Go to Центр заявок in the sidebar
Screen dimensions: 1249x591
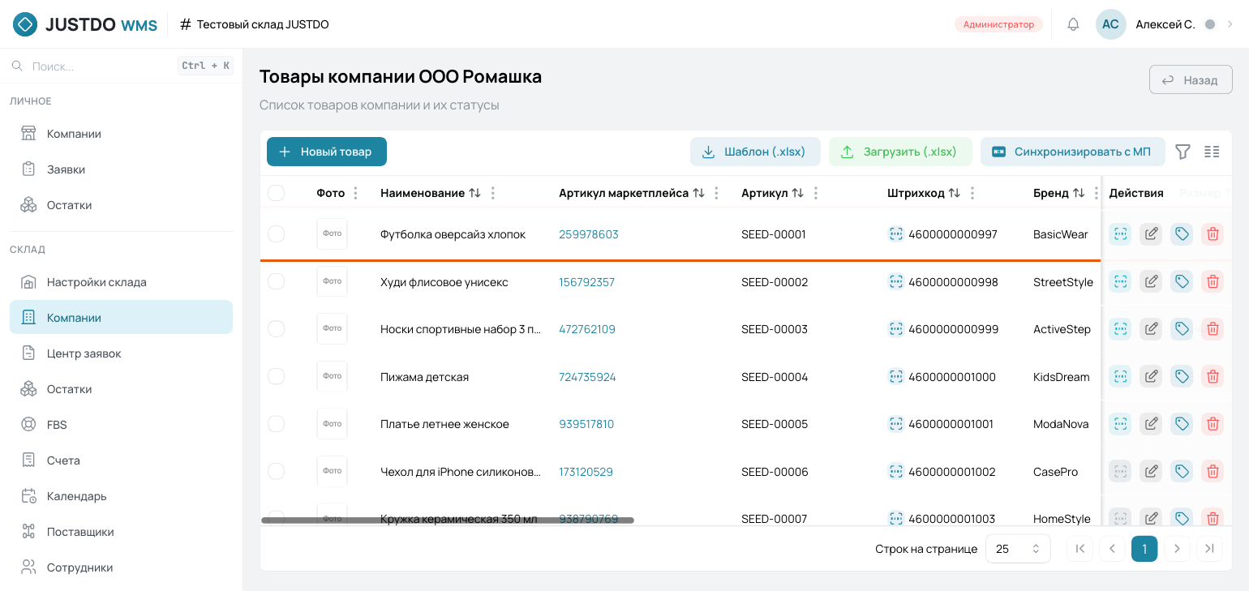[x=121, y=353]
